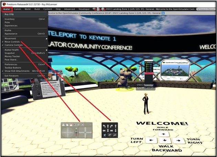
Task: Expand the Avatar Health submenu
Action: [25, 50]
